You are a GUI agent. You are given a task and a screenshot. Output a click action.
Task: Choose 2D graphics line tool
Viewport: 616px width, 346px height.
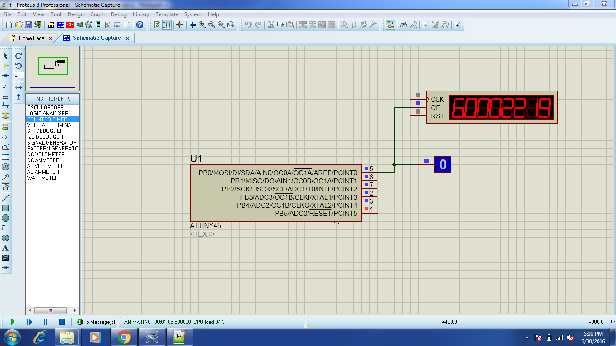[x=5, y=198]
